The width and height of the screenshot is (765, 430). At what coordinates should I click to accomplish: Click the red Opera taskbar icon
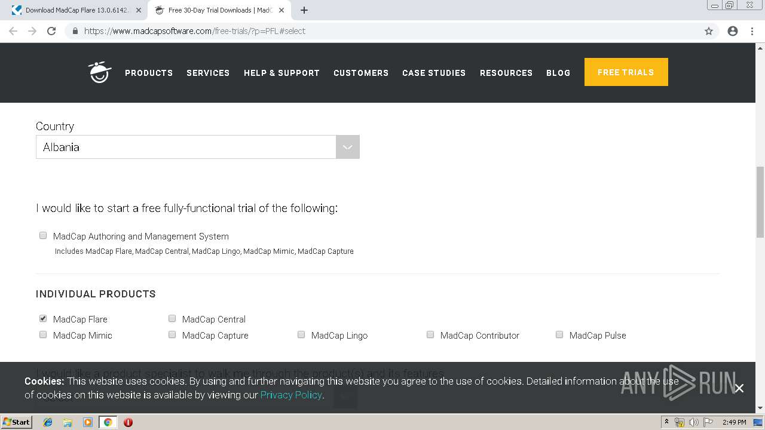click(x=128, y=422)
